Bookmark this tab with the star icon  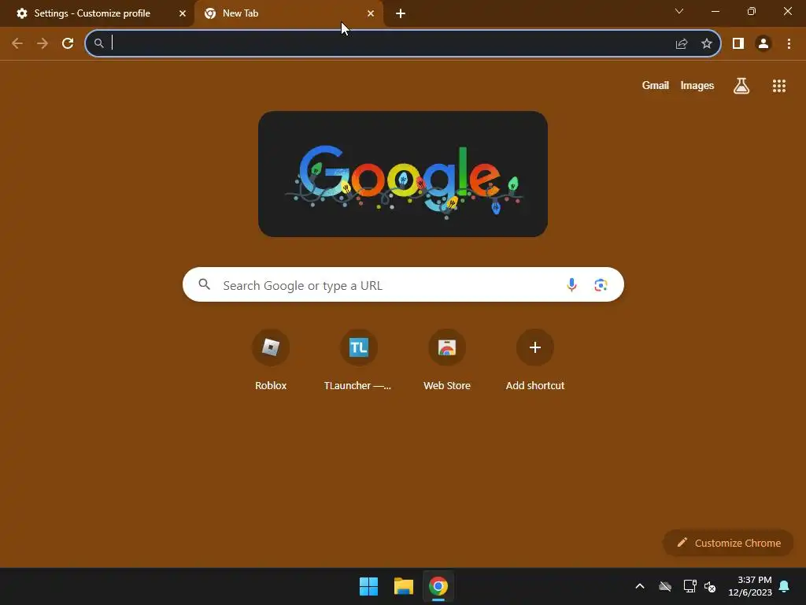pos(707,44)
